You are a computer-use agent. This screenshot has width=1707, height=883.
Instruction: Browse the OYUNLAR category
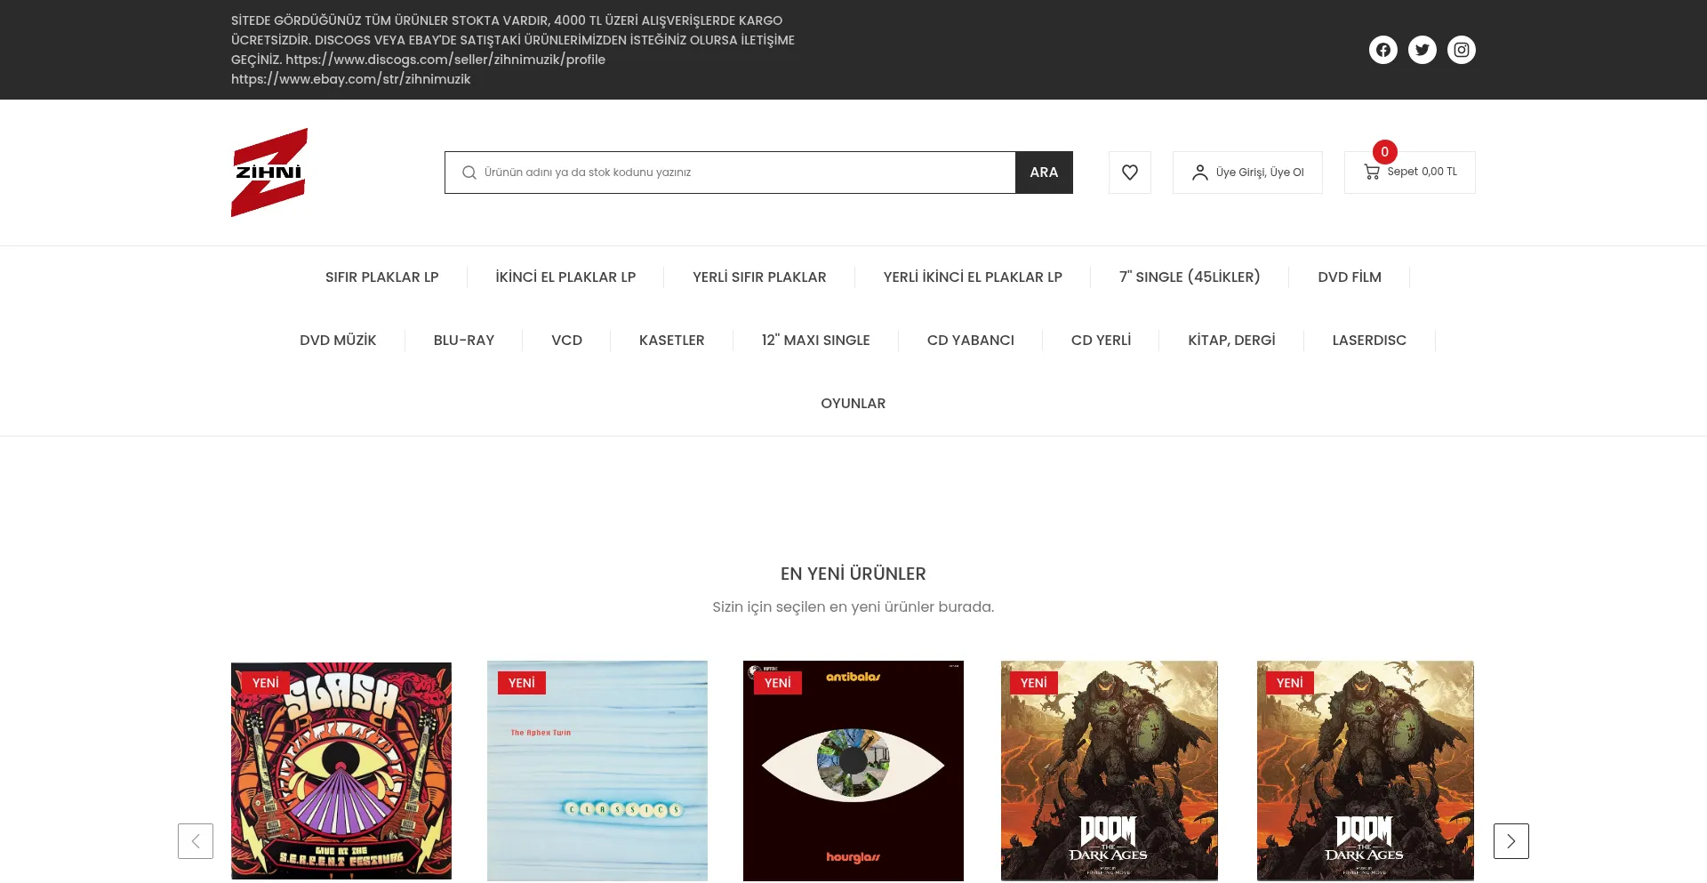pyautogui.click(x=853, y=403)
